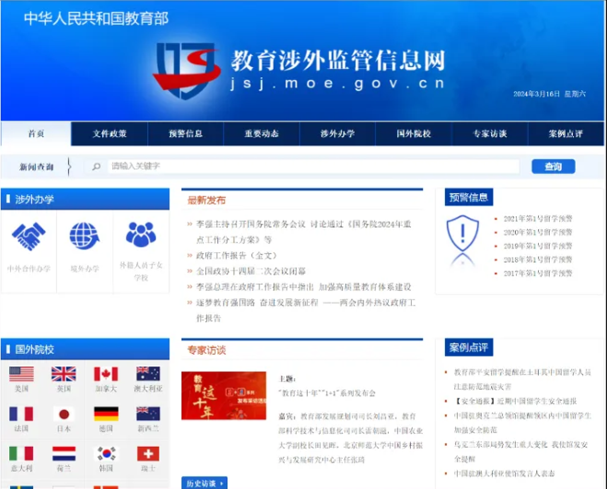Click the 历史访谈 button
The height and width of the screenshot is (489, 607).
pos(204,483)
